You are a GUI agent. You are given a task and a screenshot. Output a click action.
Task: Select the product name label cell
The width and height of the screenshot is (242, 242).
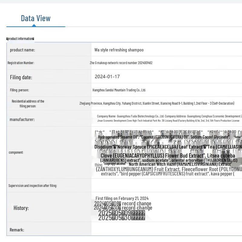tap(22, 50)
